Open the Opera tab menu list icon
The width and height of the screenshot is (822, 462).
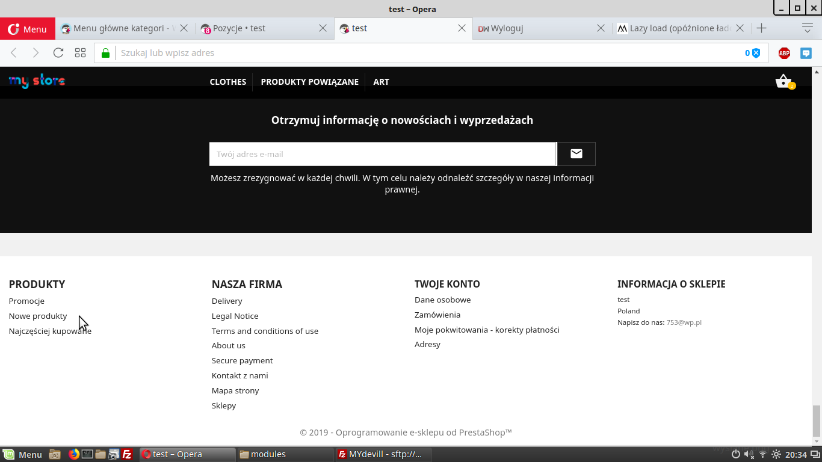coord(808,28)
